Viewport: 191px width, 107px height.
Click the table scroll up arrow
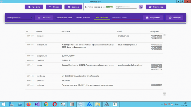click(165, 35)
